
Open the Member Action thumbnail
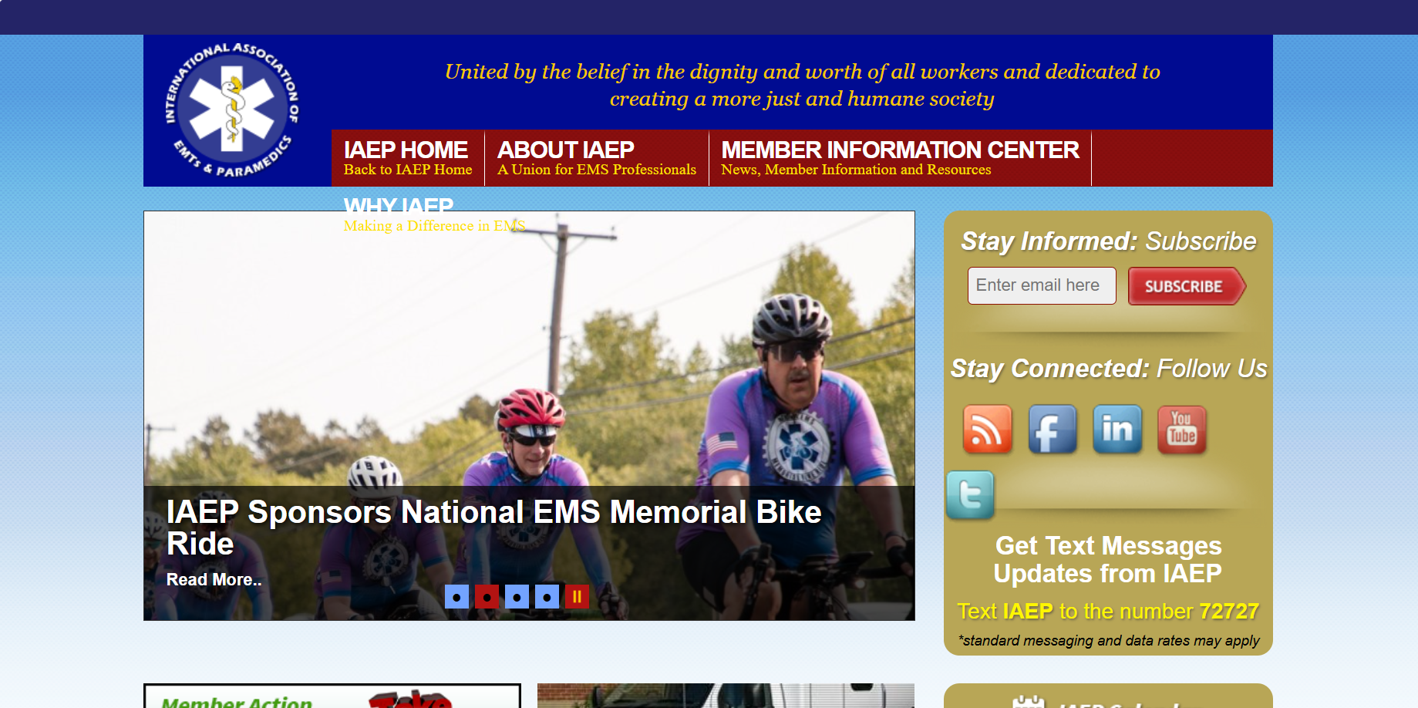coord(332,695)
